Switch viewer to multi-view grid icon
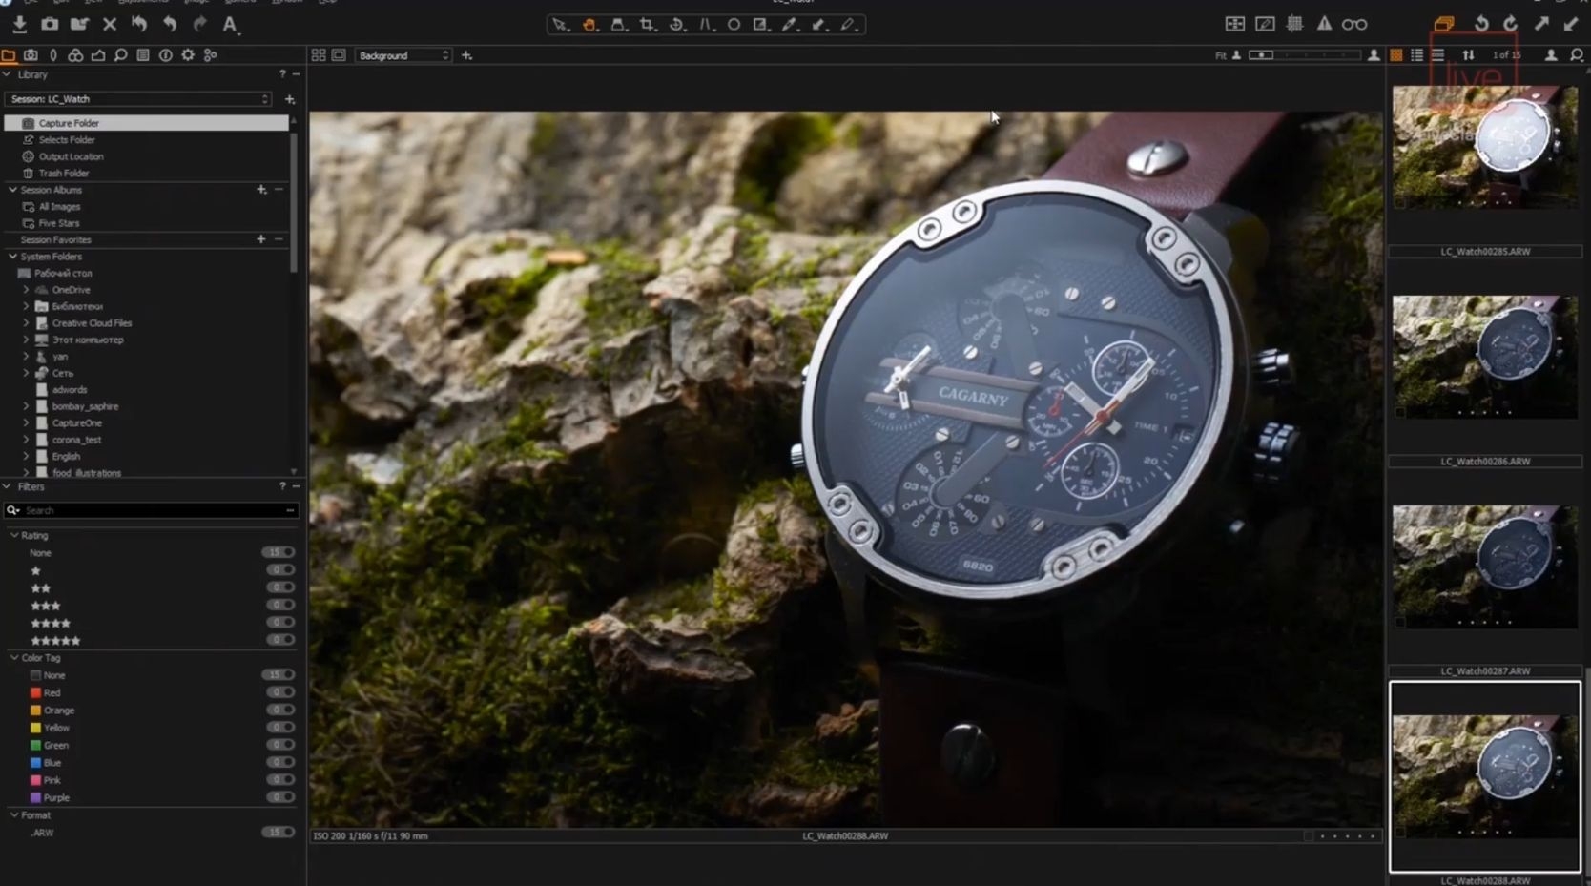The width and height of the screenshot is (1591, 886). [319, 55]
